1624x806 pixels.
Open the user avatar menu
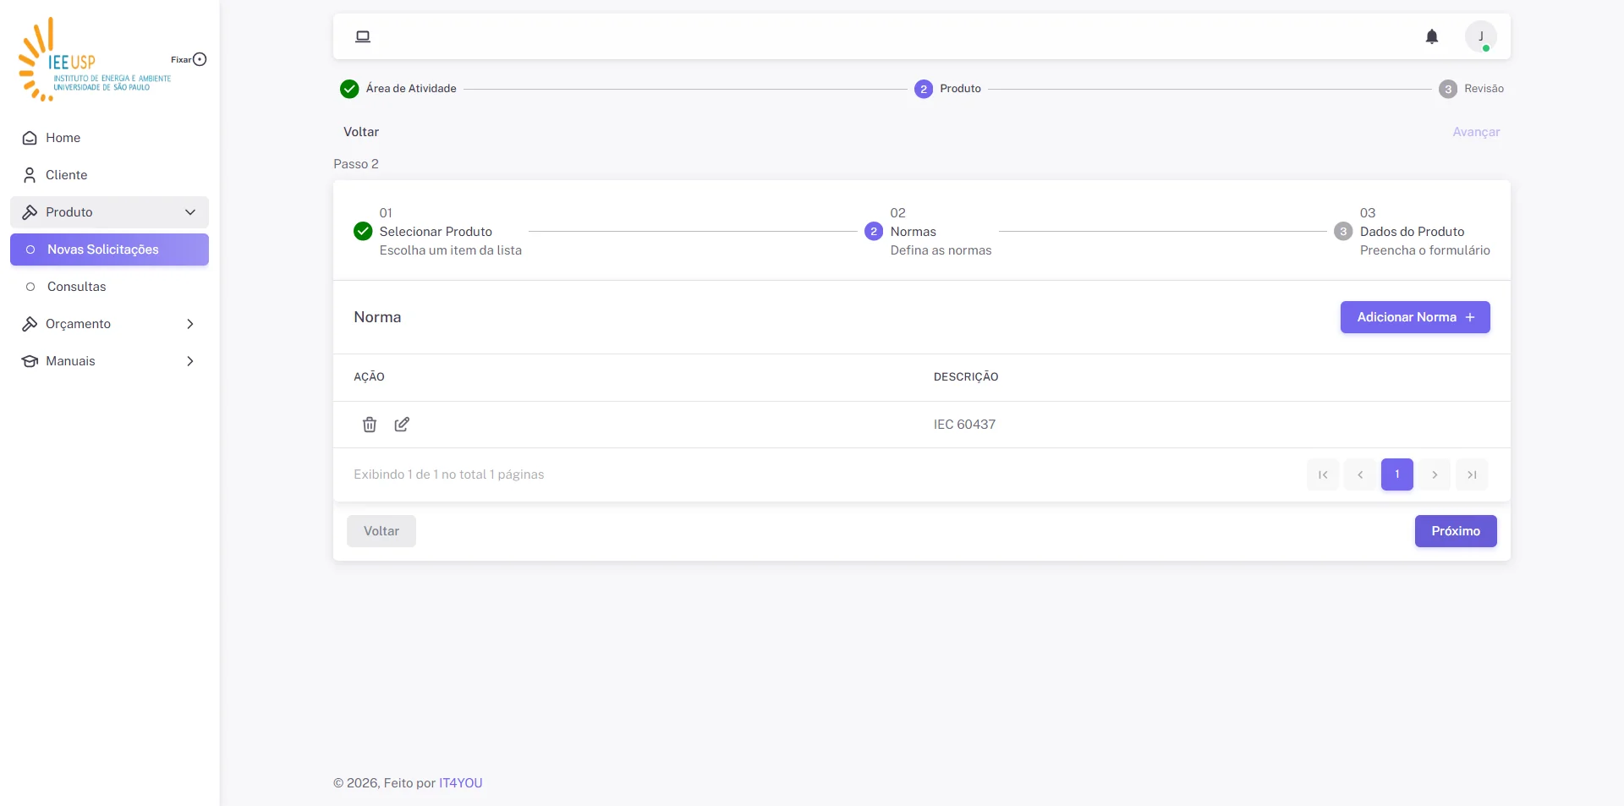tap(1480, 36)
